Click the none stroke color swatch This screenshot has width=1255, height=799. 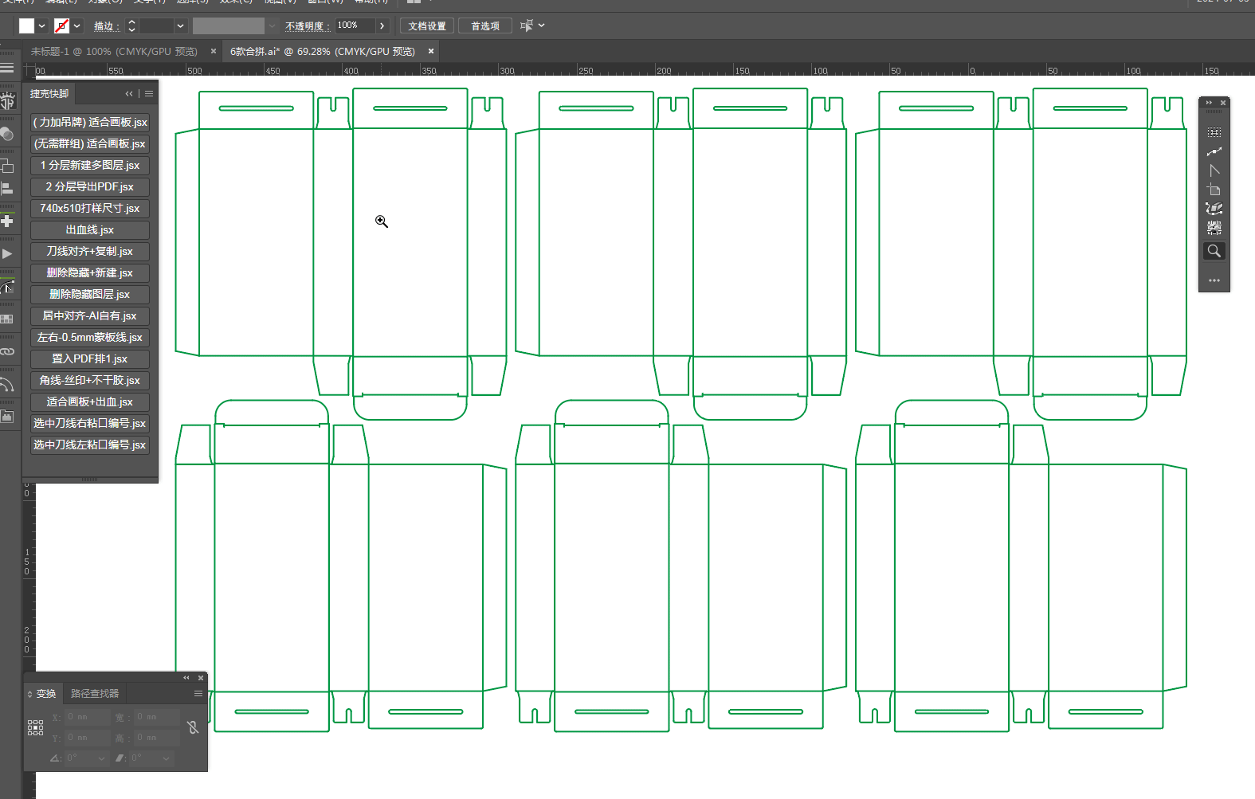coord(61,25)
